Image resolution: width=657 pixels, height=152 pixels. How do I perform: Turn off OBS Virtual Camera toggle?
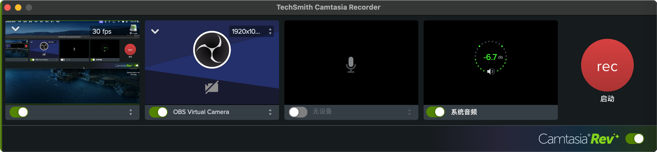[159, 112]
